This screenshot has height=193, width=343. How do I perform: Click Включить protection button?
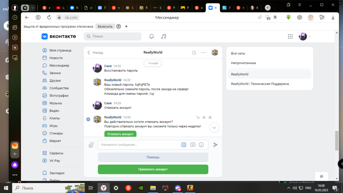tap(105, 26)
